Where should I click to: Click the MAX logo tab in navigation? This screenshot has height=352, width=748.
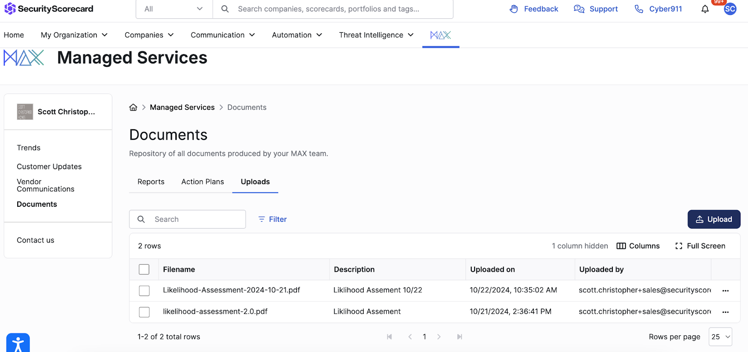click(441, 35)
